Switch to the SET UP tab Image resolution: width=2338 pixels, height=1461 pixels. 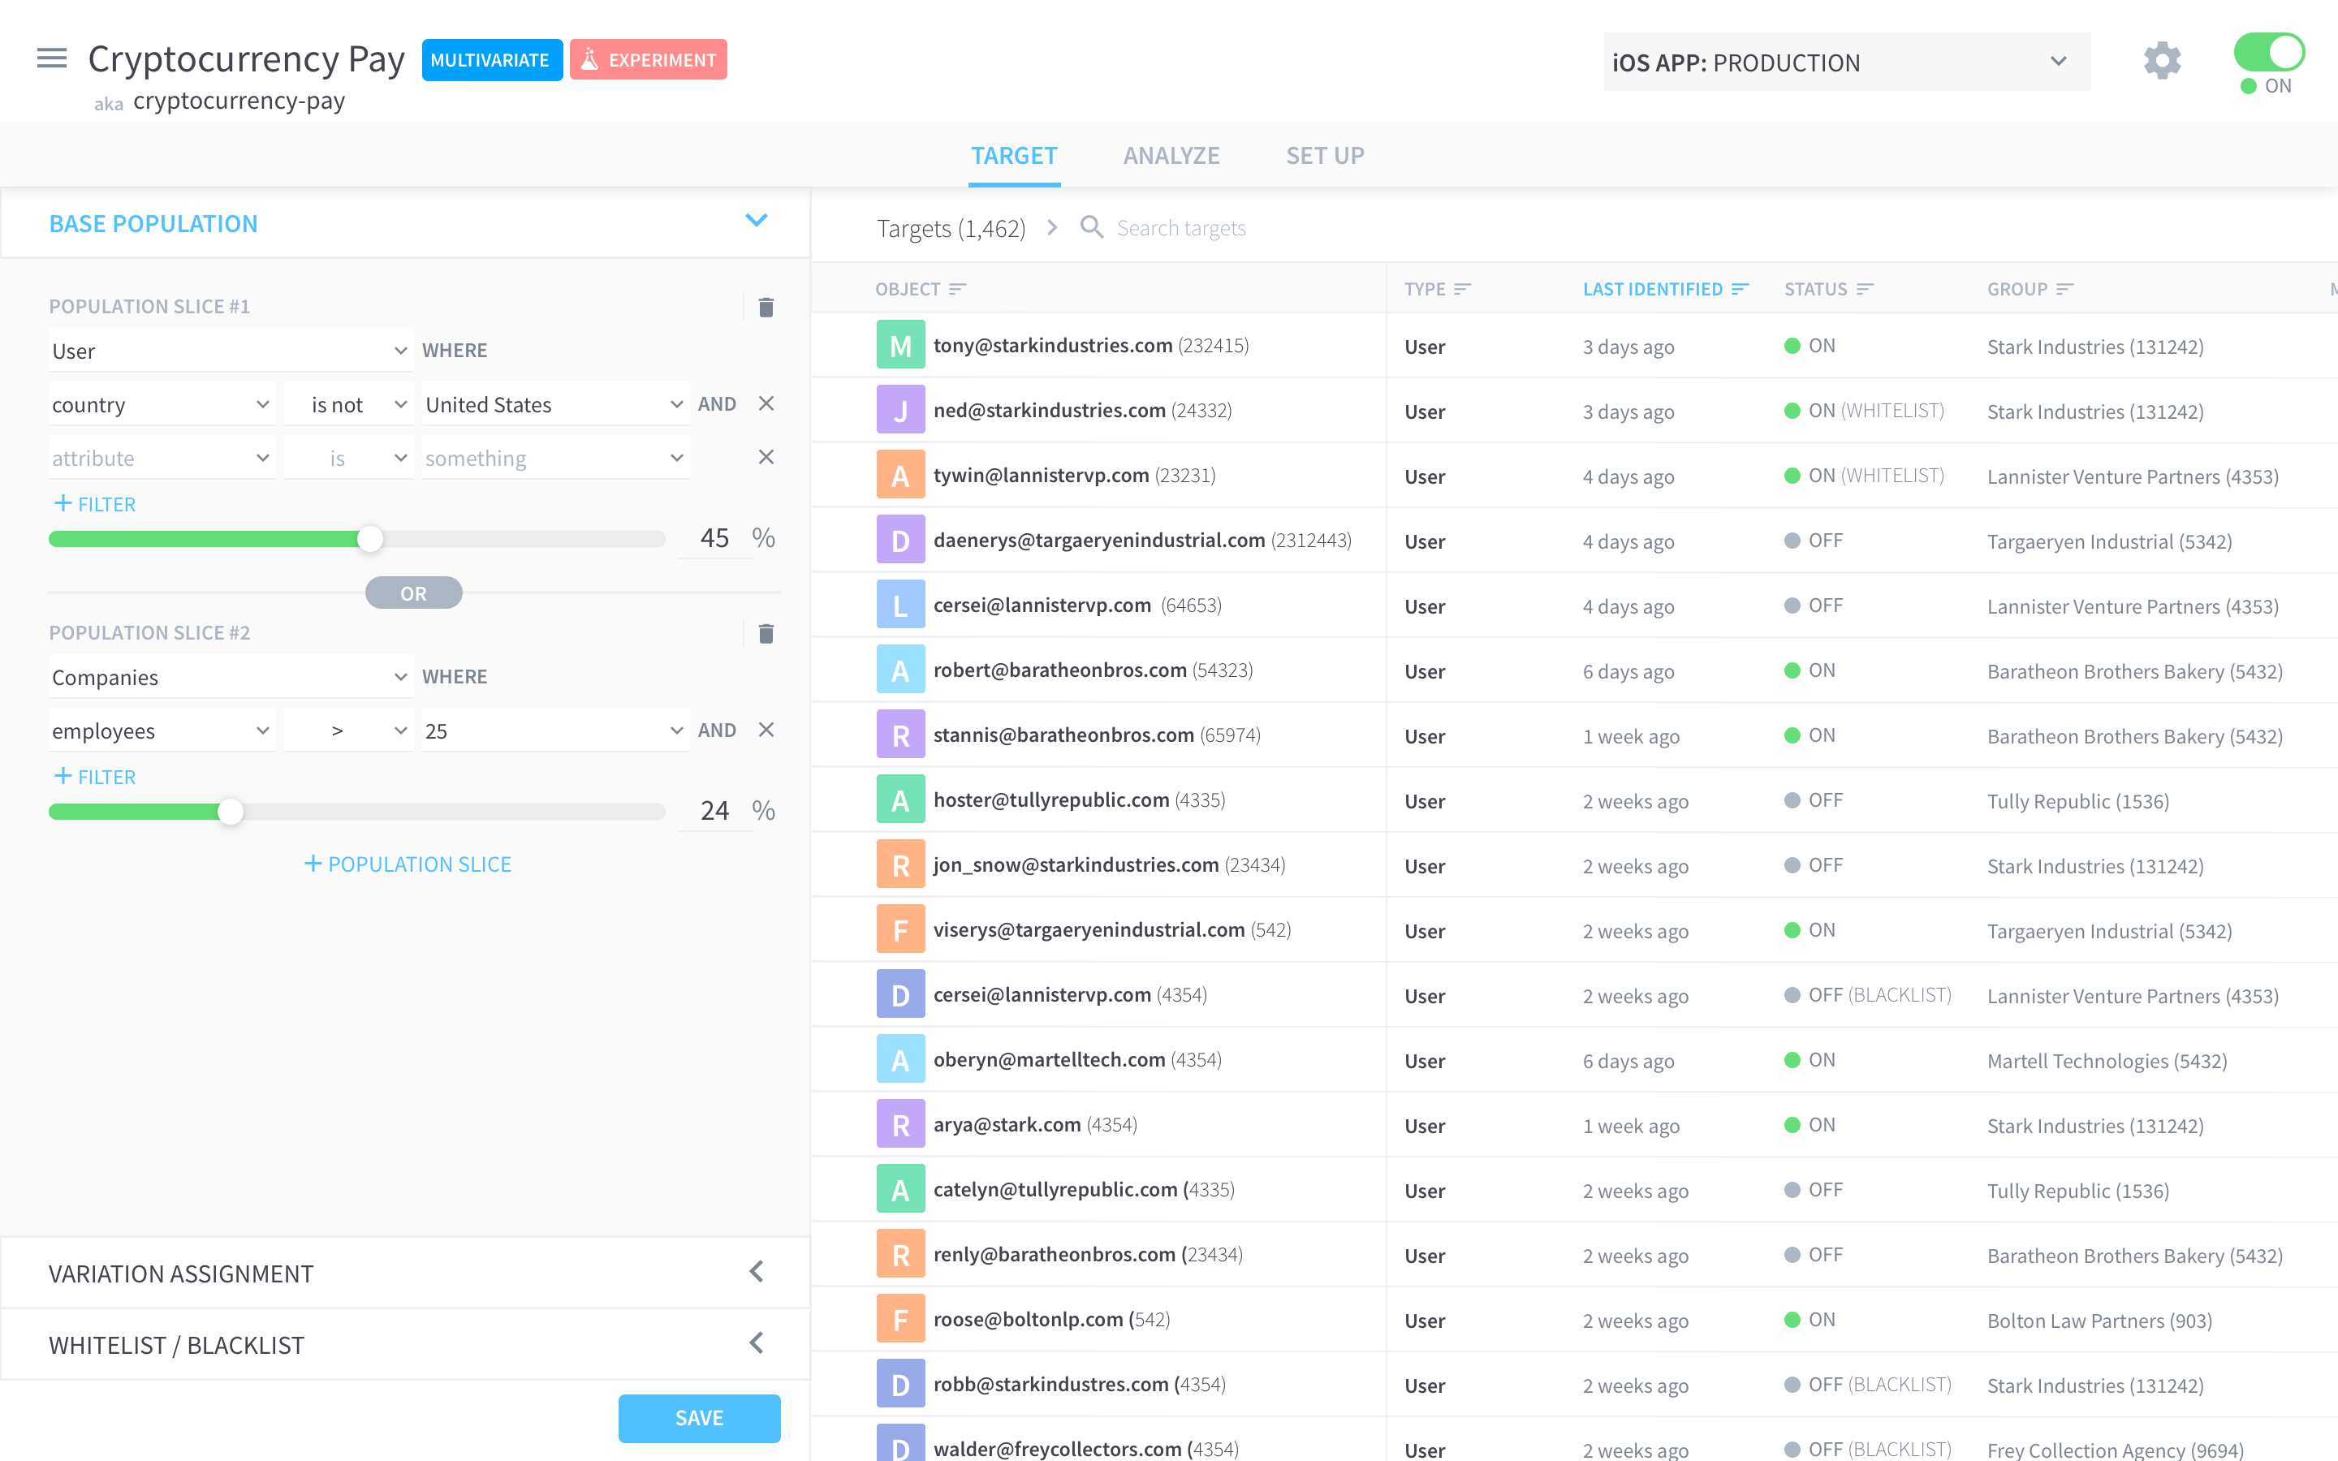coord(1325,156)
